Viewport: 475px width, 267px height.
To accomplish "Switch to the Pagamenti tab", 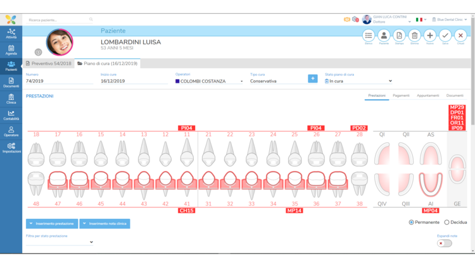I will tap(401, 96).
